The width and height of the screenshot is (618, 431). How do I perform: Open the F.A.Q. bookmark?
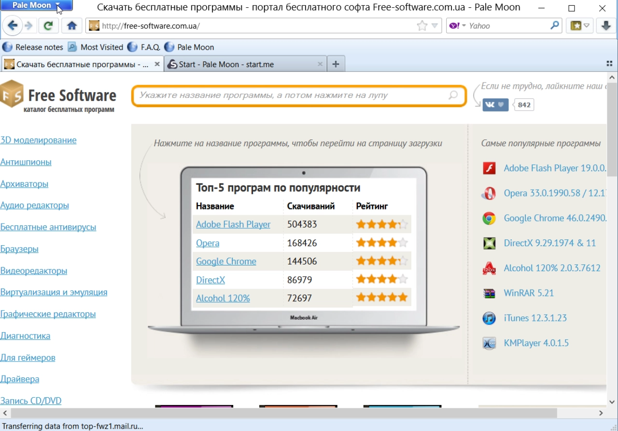tap(144, 47)
